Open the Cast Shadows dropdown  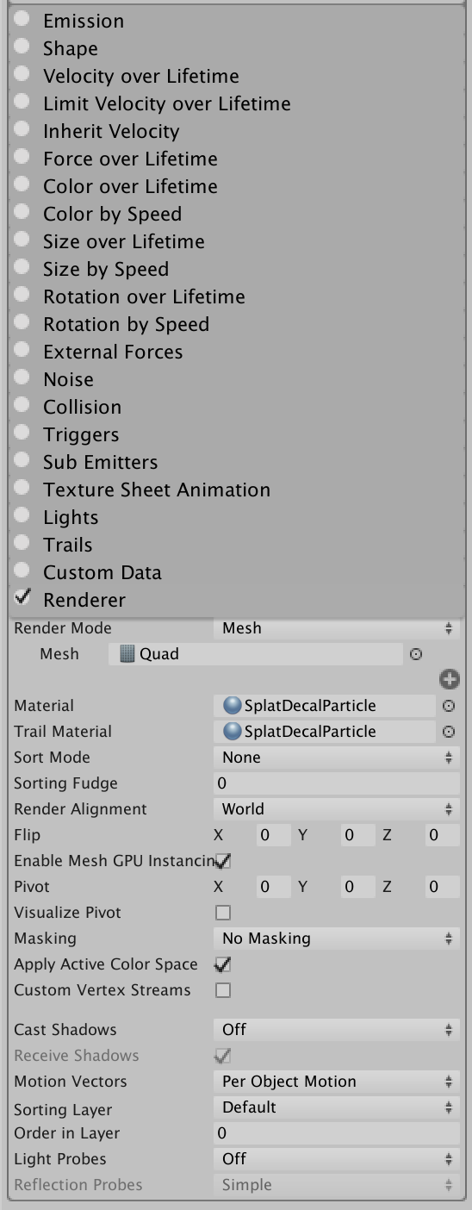point(336,1030)
